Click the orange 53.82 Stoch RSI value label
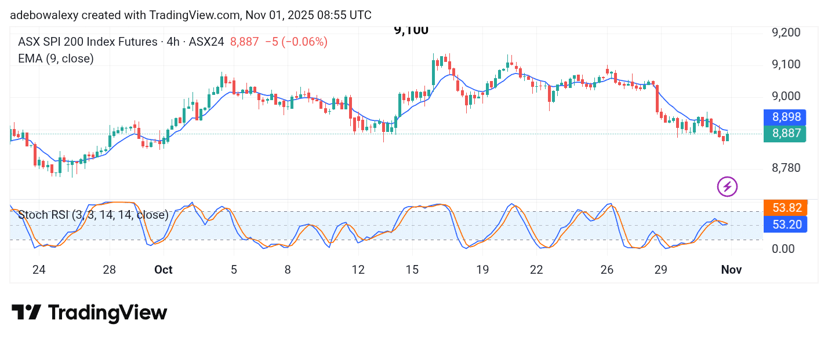 point(786,208)
